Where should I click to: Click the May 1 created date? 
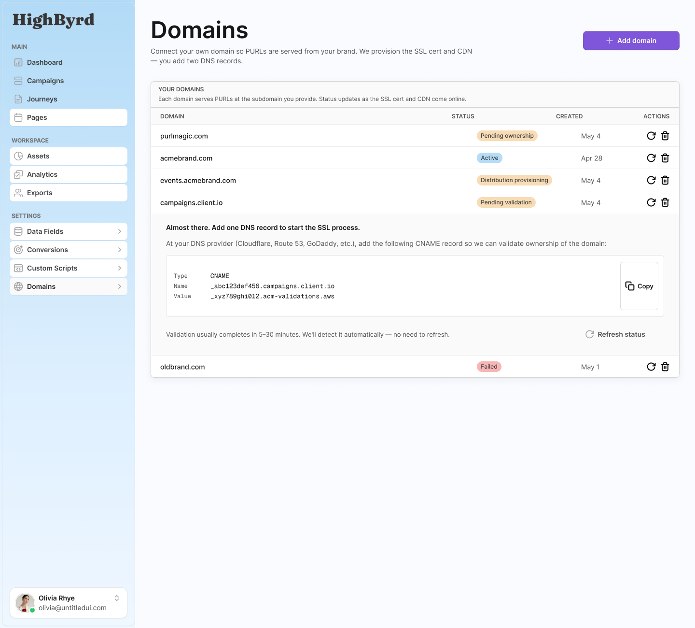pyautogui.click(x=590, y=367)
